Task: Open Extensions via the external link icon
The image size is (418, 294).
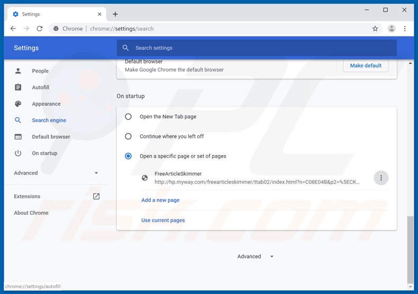Action: point(96,196)
